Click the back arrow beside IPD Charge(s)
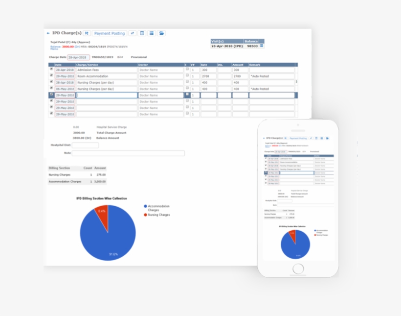401x316 pixels. [48, 33]
